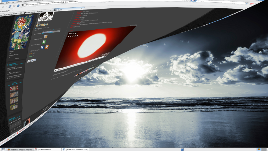Restore the [Amarok - PAPERMOON] window from the taskbar

click(75, 149)
